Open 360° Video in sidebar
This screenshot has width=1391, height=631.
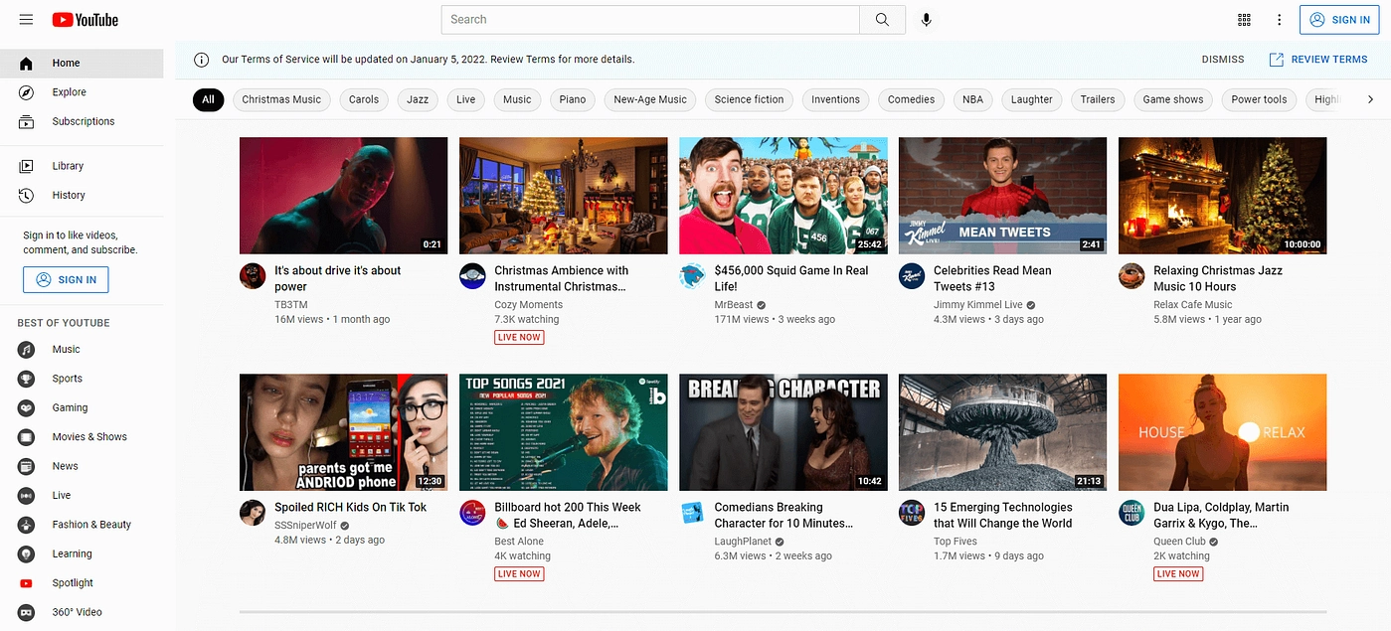[x=82, y=612]
